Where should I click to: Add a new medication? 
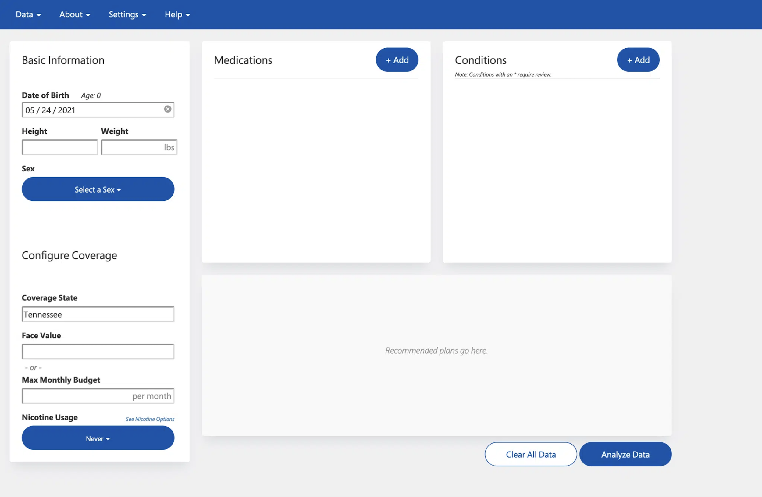(x=397, y=60)
